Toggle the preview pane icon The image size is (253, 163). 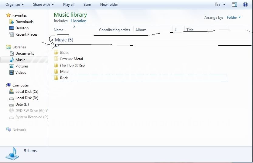[x=234, y=5]
